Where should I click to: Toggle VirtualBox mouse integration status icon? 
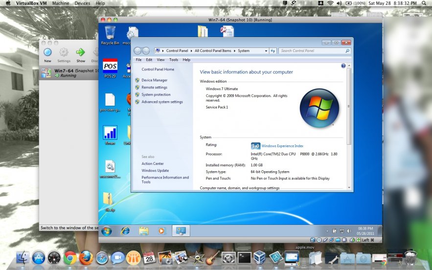click(x=352, y=240)
